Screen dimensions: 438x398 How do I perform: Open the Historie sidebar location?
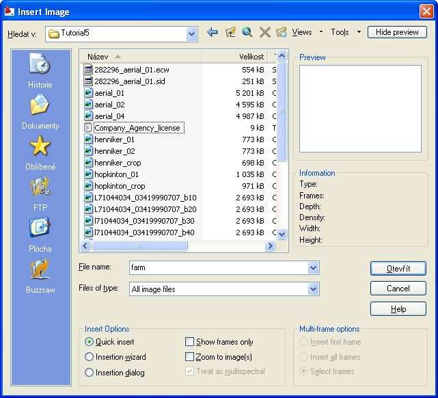pos(40,70)
